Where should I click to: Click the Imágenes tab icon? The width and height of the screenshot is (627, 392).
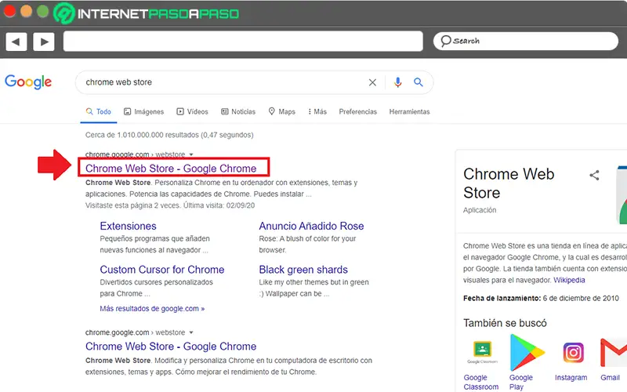coord(127,111)
